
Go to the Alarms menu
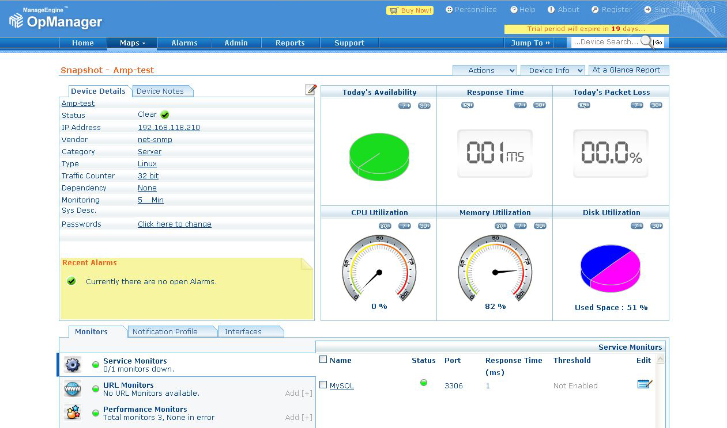184,43
